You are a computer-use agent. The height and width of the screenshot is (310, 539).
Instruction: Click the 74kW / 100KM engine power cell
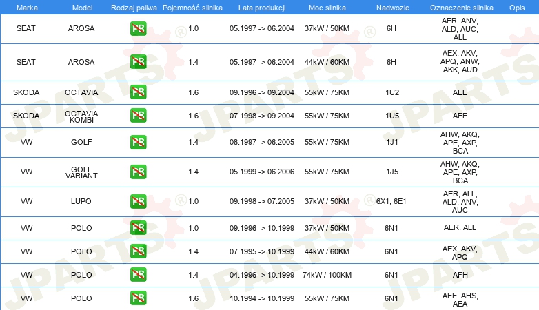(x=327, y=275)
